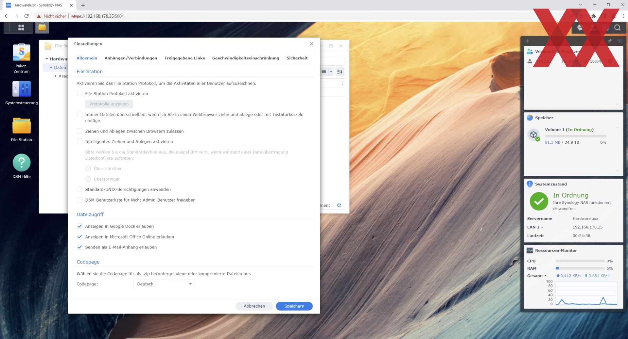628x339 pixels.
Task: Open the DSM main menu grid icon
Action: click(21, 28)
